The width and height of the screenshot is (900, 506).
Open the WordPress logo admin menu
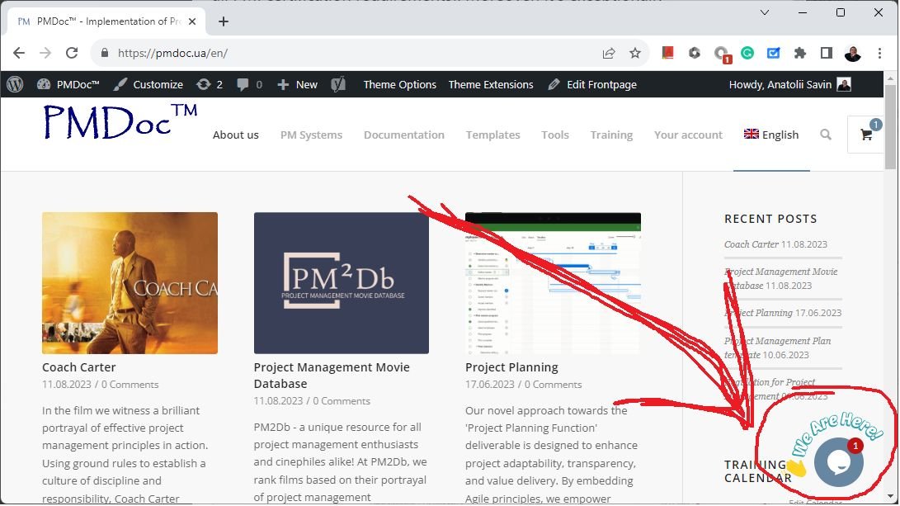pos(15,84)
